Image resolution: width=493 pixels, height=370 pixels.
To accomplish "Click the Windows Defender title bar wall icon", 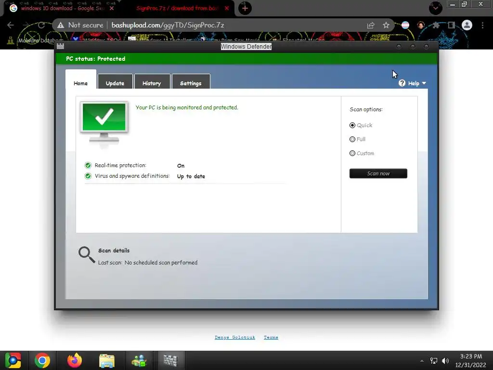I will (x=60, y=46).
